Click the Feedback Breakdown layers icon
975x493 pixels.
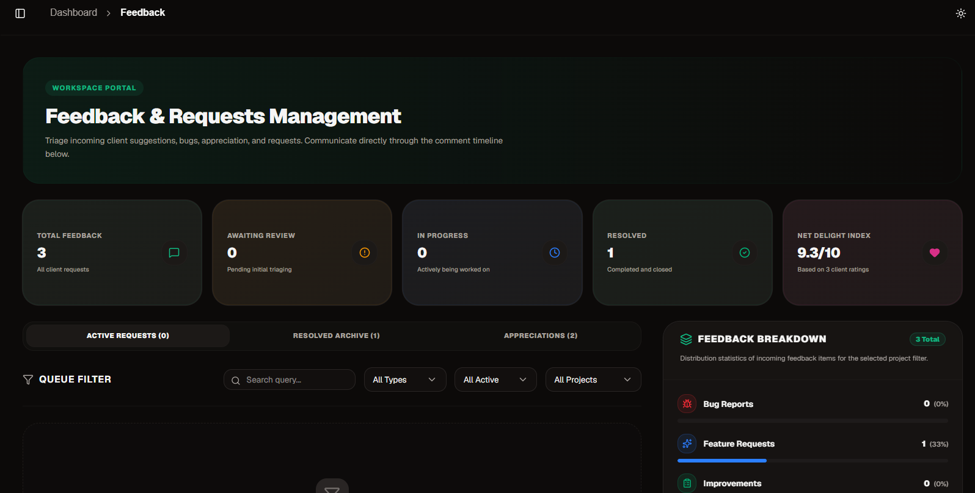click(x=686, y=339)
